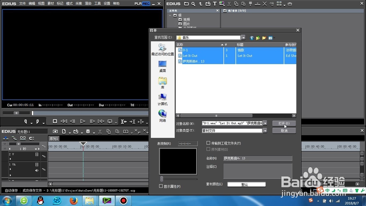The image size is (366, 206).
Task: Enable 传输到工程文件夹 checkbox
Action: pos(208,143)
